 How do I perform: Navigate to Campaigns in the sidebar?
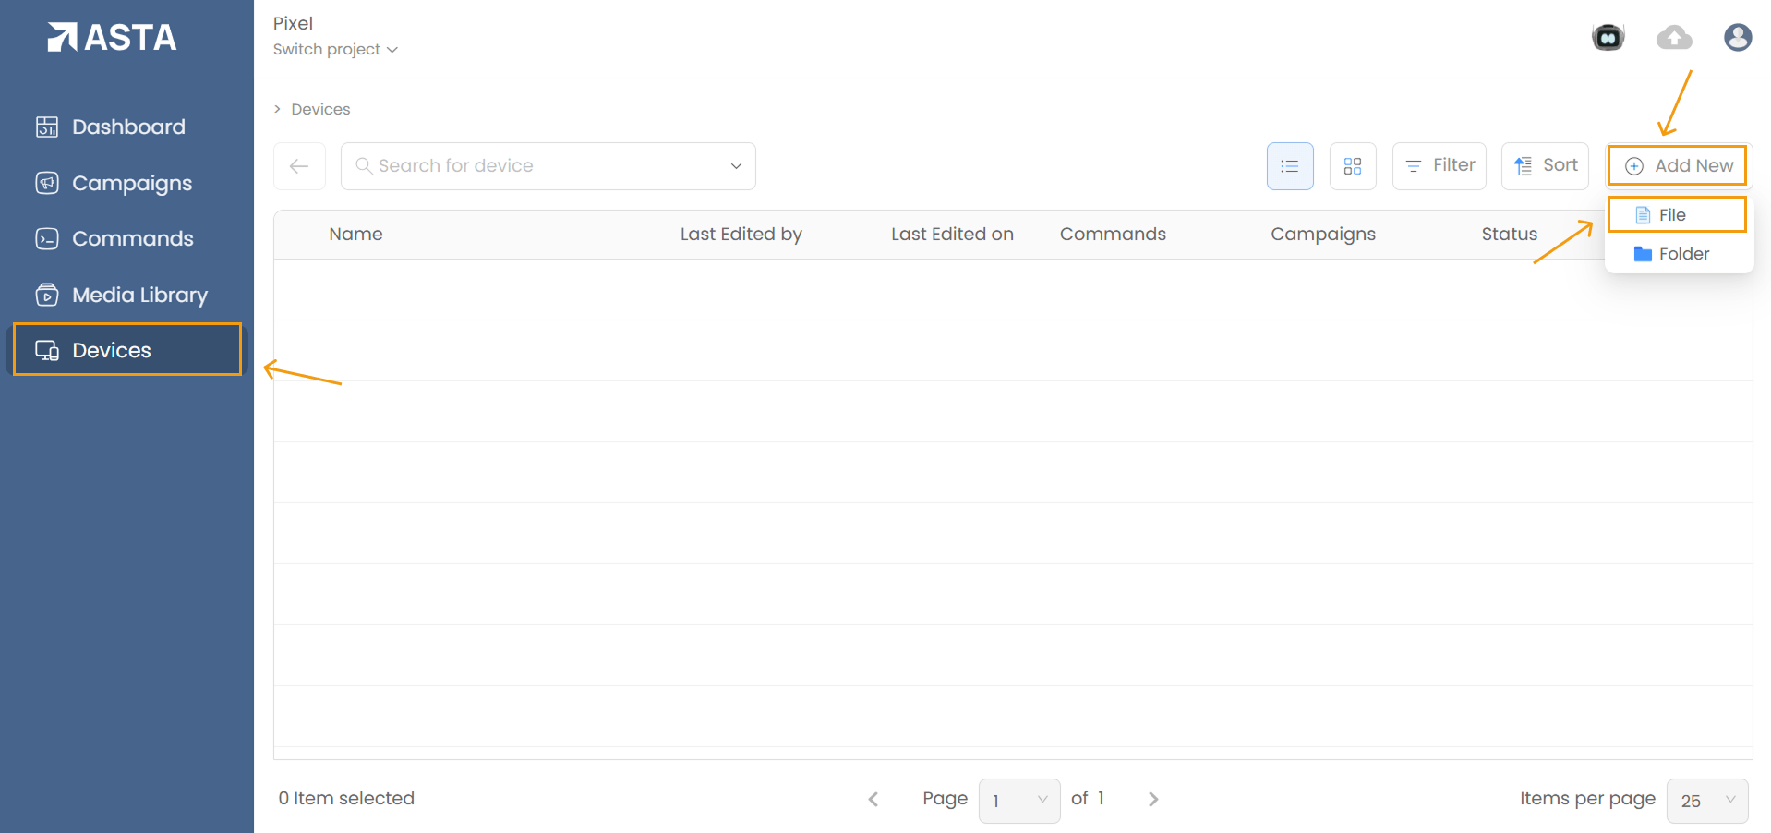131,183
